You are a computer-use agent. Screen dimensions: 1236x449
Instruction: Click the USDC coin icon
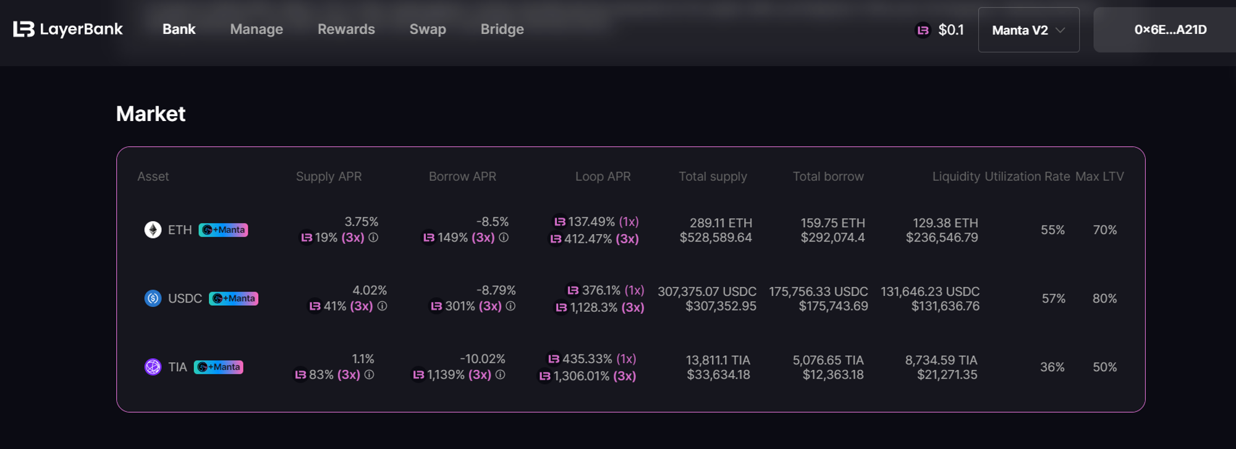[x=153, y=298]
